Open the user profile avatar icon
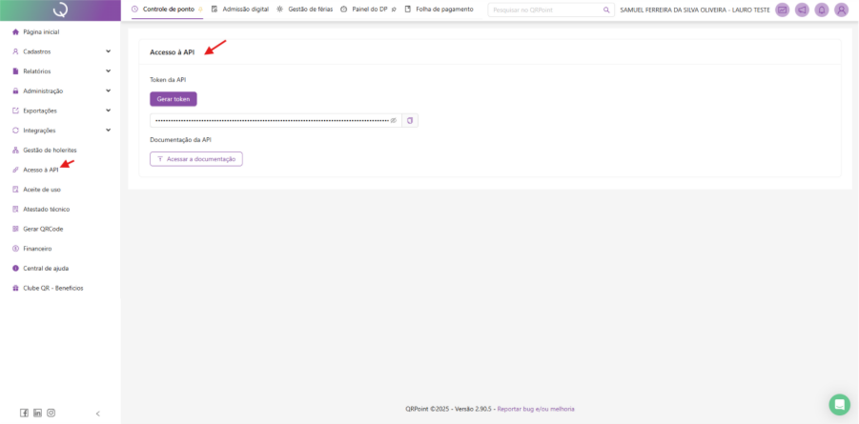Viewport: 859px width, 424px height. pyautogui.click(x=841, y=10)
